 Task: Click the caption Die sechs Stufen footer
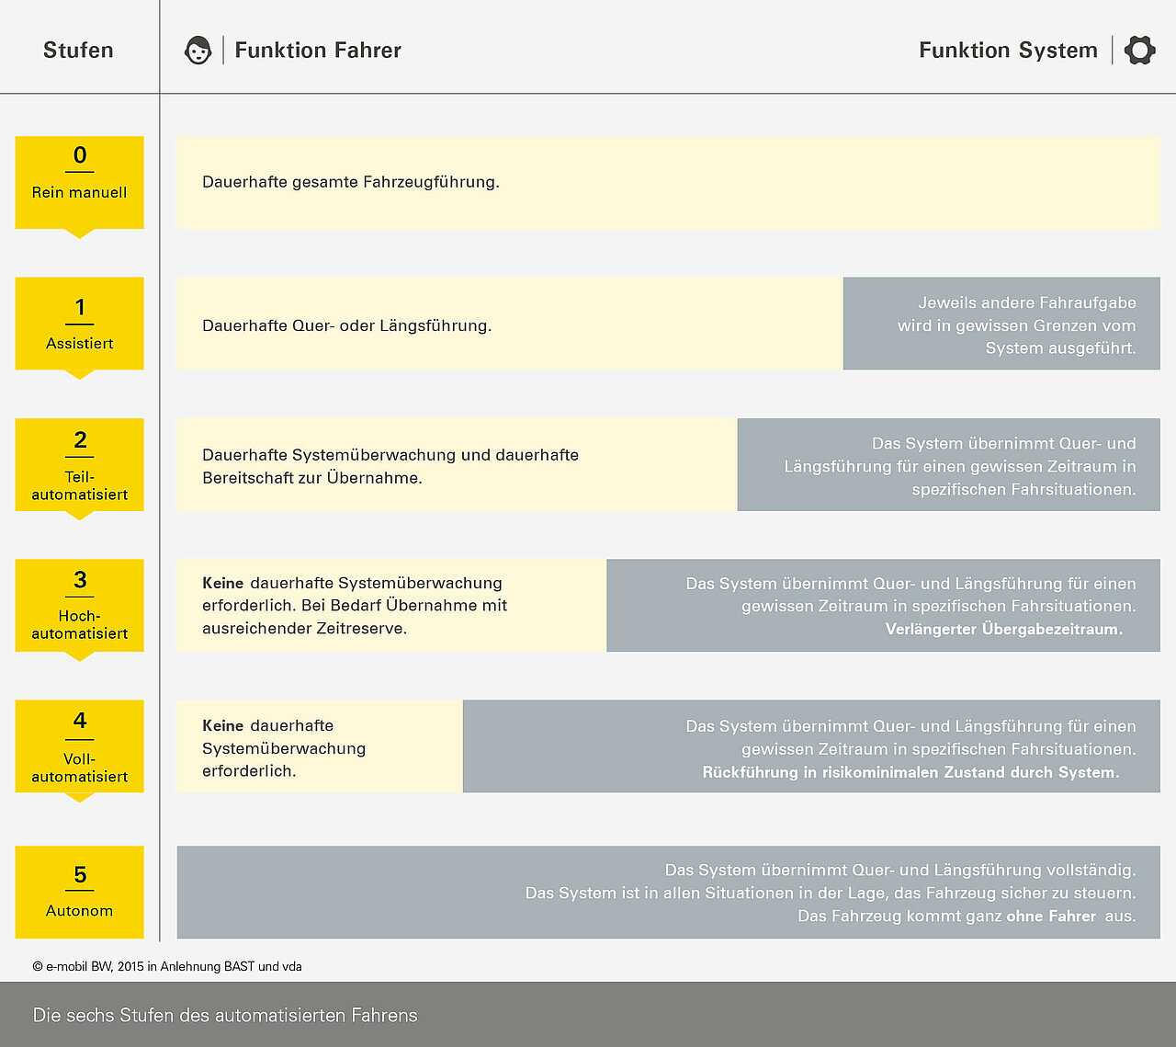point(225,1015)
